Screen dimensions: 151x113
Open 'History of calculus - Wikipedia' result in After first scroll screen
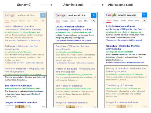point(75,70)
